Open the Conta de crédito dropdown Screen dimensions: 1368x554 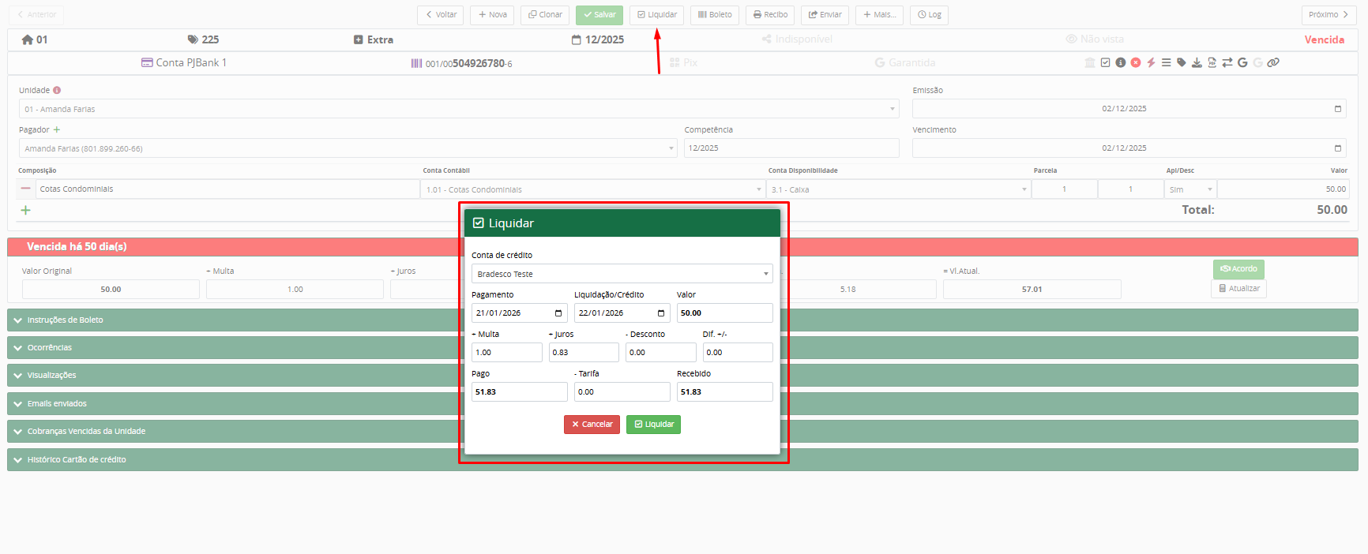pyautogui.click(x=622, y=274)
